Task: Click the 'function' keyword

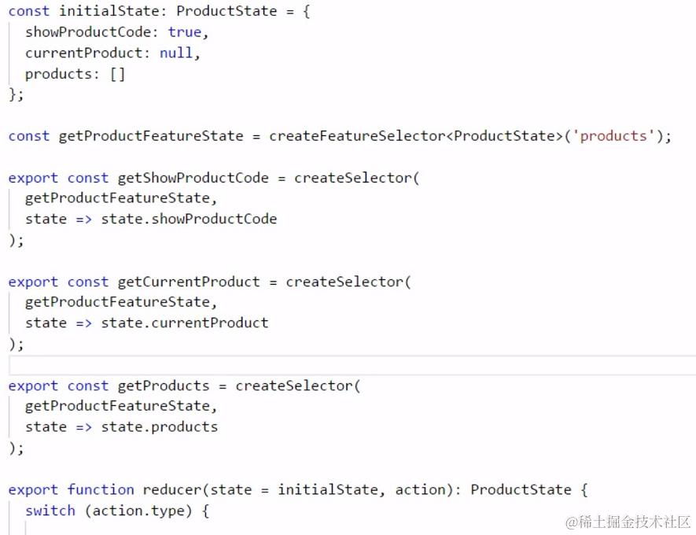Action: tap(101, 490)
